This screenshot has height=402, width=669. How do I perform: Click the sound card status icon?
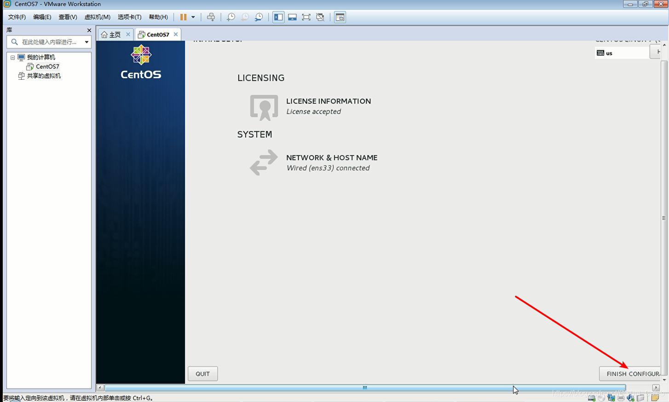tap(630, 397)
